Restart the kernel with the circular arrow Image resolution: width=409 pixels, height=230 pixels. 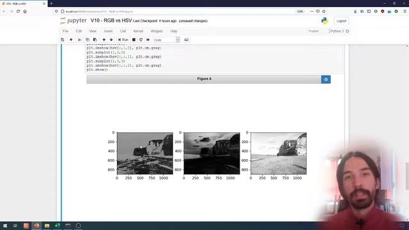pos(141,40)
